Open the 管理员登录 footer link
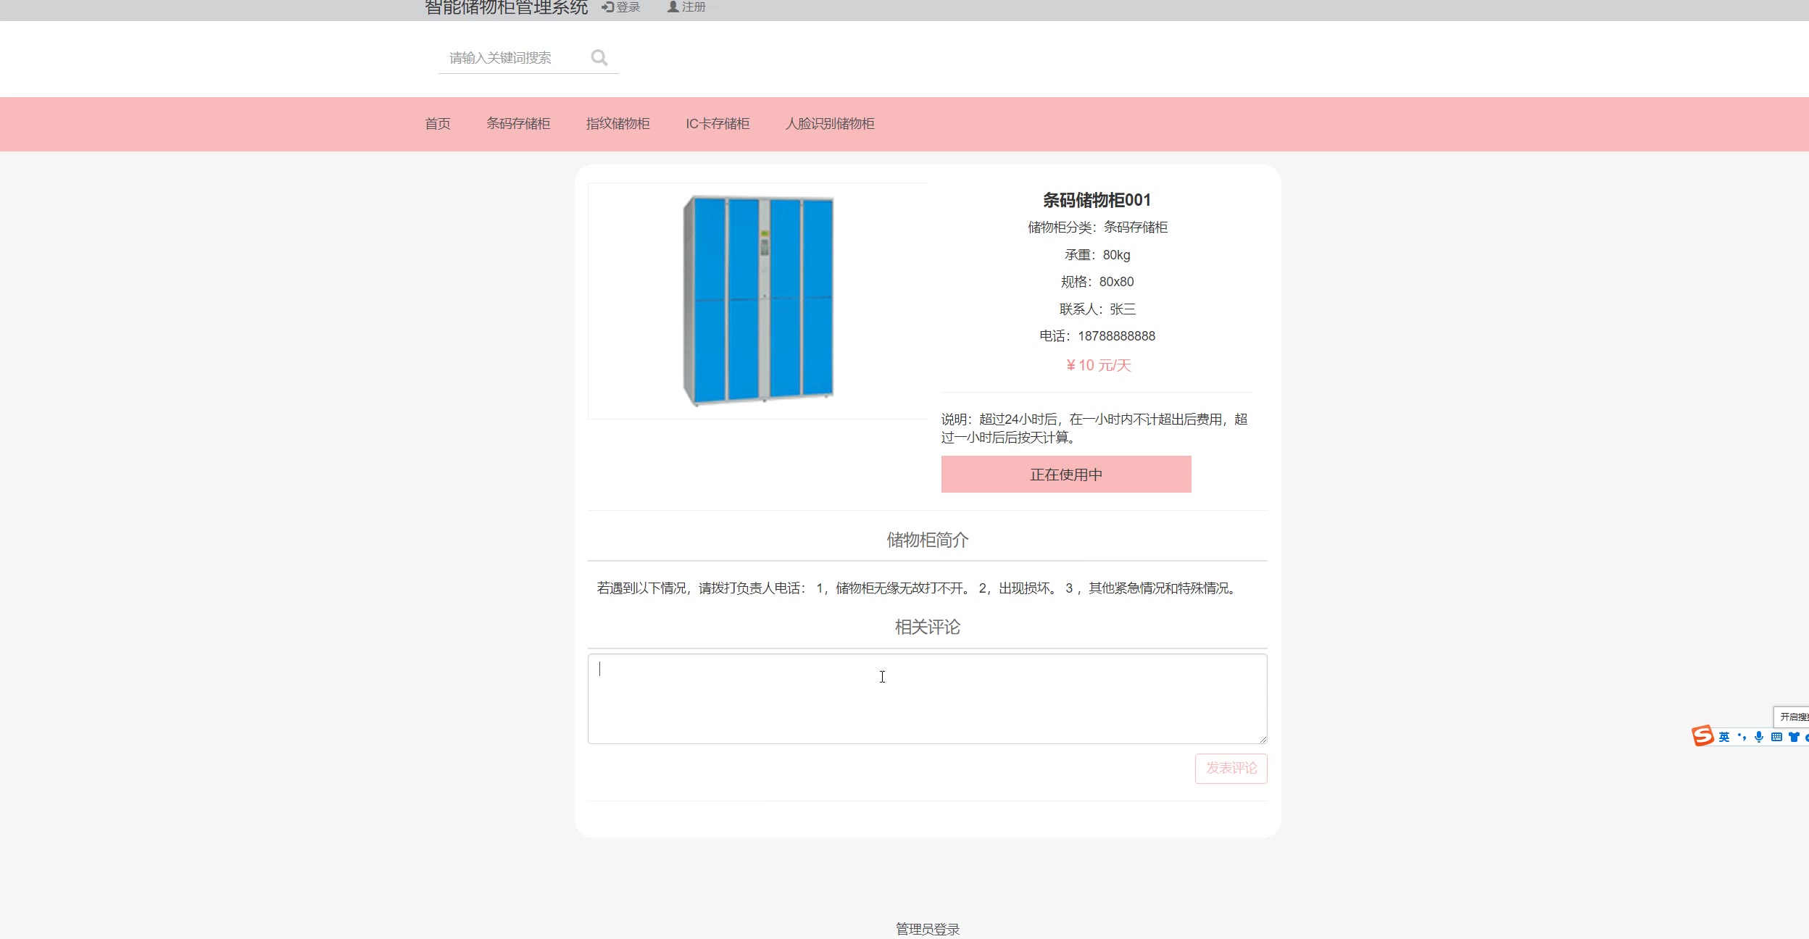The image size is (1809, 939). point(928,929)
